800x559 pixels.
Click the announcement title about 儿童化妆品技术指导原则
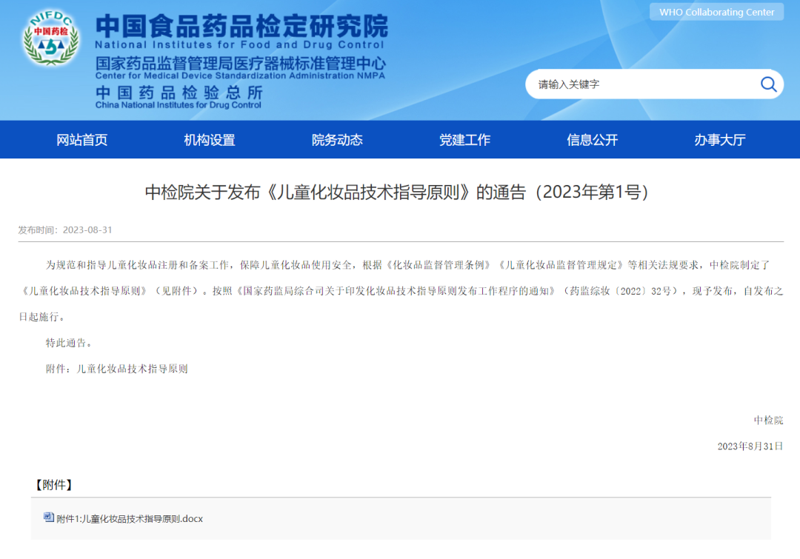pos(400,193)
